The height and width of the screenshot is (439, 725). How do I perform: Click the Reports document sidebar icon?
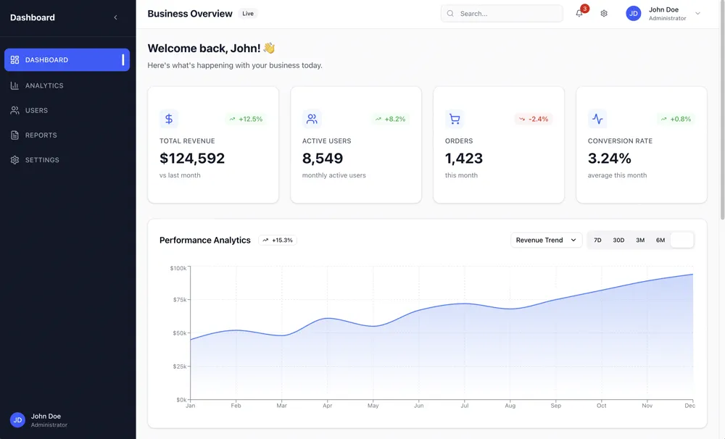point(14,135)
